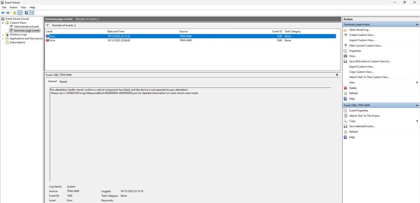420x203 pixels.
Task: Select Event Viewer (Local) root node
Action: [x=17, y=19]
